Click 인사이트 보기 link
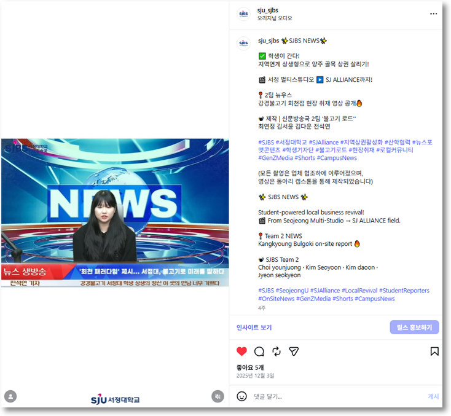The width and height of the screenshot is (451, 416). (x=254, y=328)
